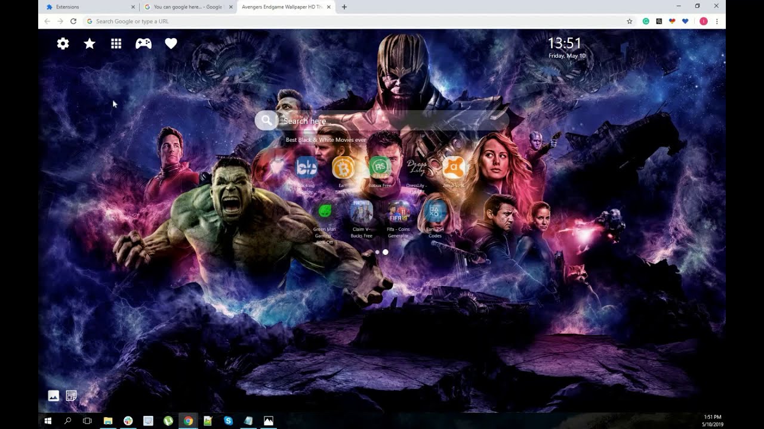
Task: Select the Avengers Endgame Wallpaper tab
Action: click(285, 7)
